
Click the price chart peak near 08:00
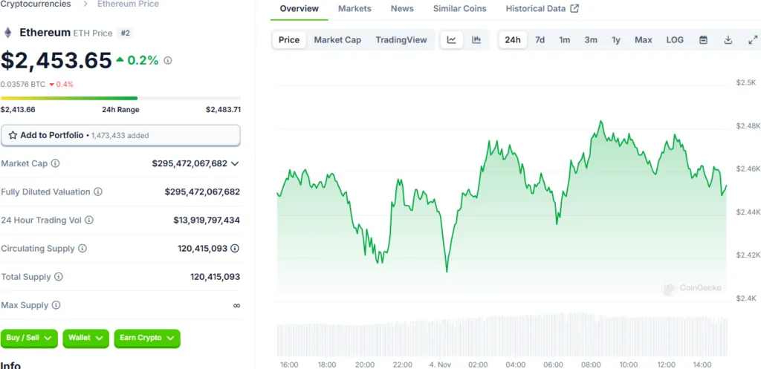600,121
